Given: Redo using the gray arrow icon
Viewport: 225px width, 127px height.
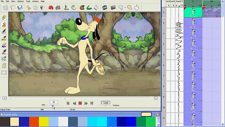Looking at the screenshot, I should [58, 8].
